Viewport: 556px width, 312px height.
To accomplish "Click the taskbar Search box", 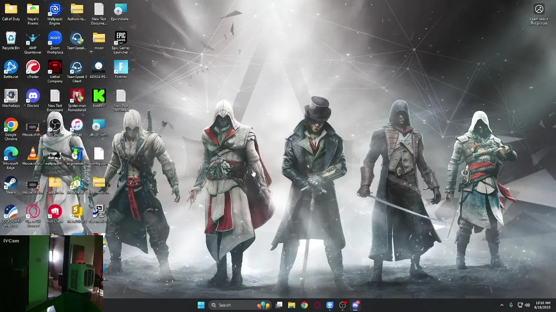I will click(x=239, y=305).
